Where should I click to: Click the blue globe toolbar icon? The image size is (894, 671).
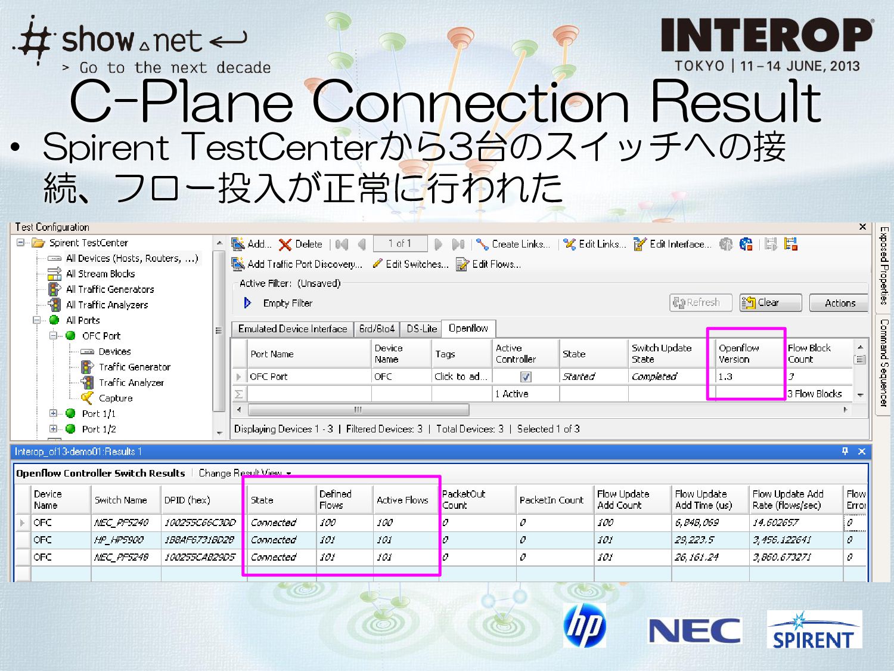pyautogui.click(x=746, y=244)
